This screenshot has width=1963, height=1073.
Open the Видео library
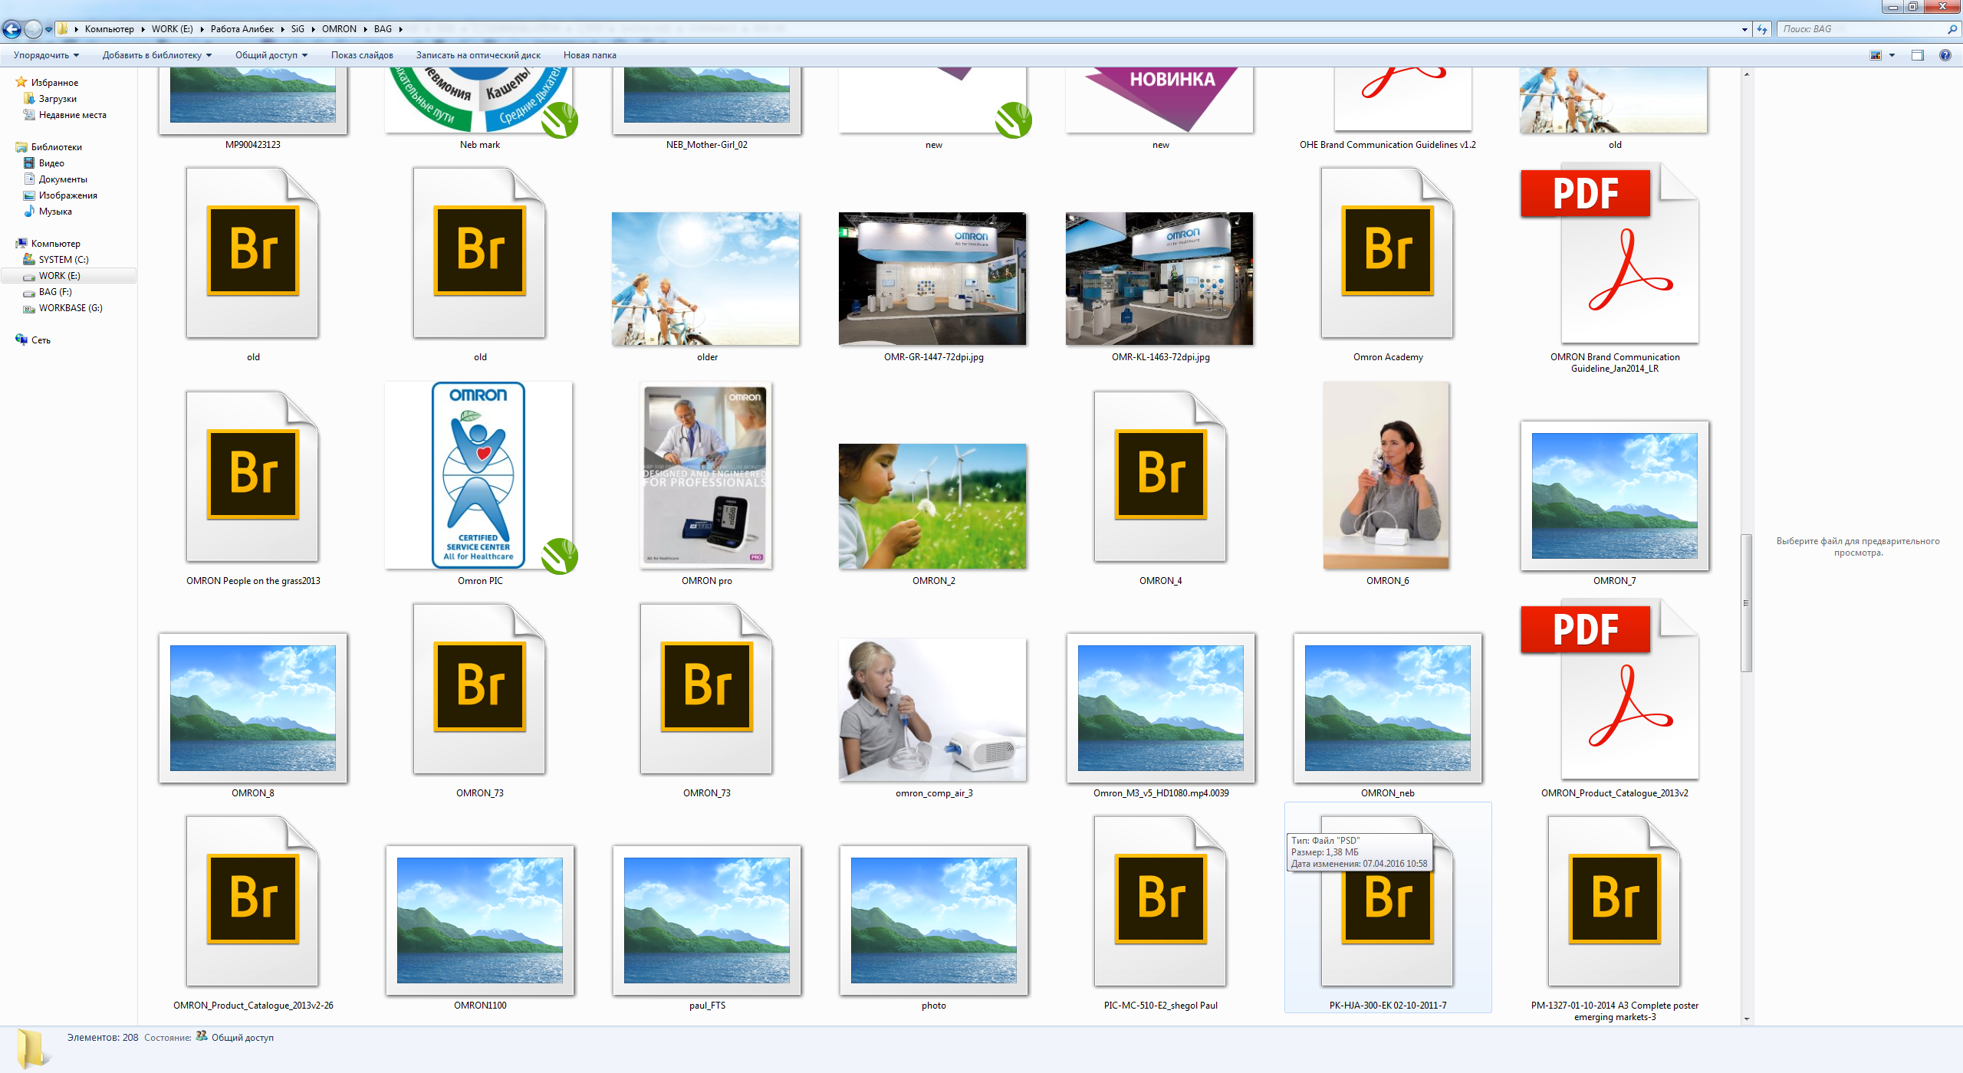(51, 163)
